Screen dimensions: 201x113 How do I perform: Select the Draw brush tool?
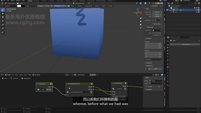tap(3, 10)
